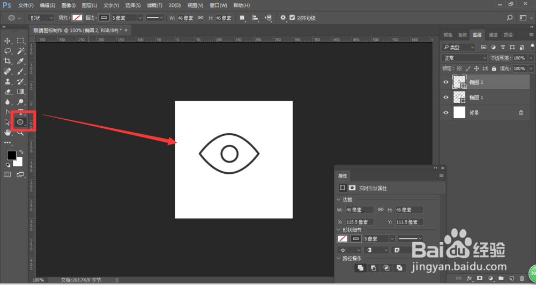Open the 不透明度 opacity dropdown arrow
The image size is (536, 285).
[531, 58]
